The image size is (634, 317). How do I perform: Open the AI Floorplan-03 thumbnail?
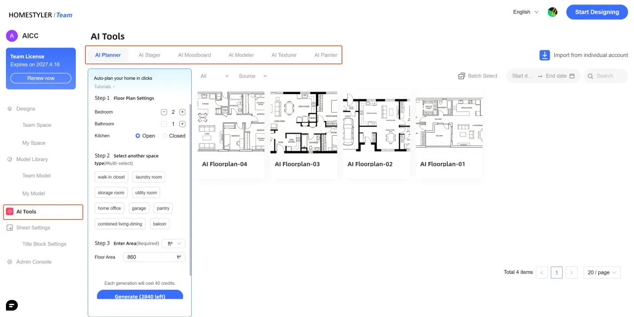coord(304,122)
